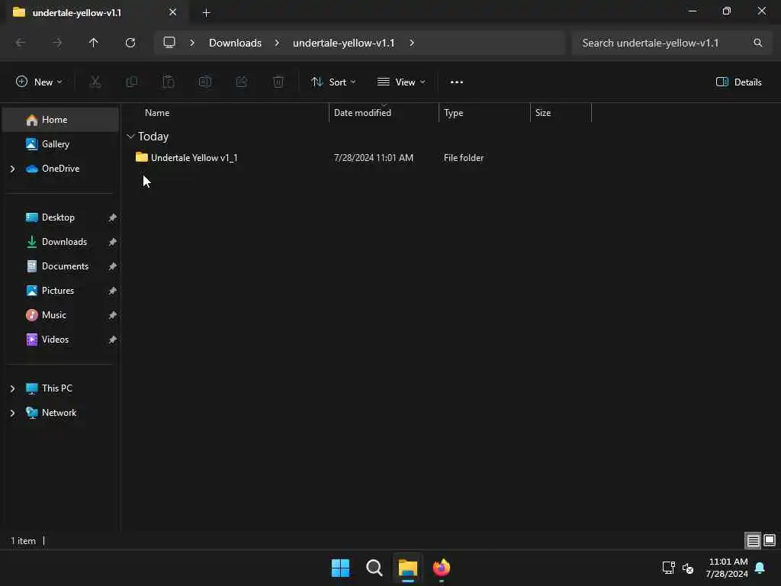Viewport: 781px width, 586px height.
Task: Expand This PC tree node
Action: pyautogui.click(x=12, y=388)
